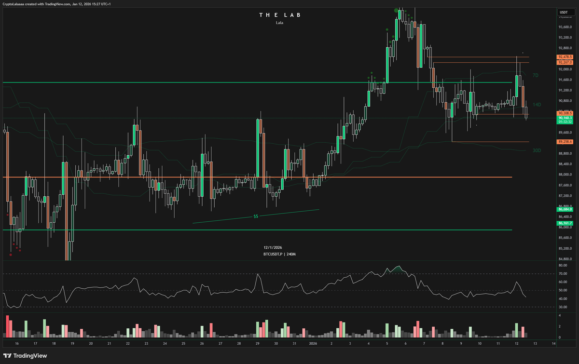This screenshot has height=364, width=579.
Task: Click the 70.00 RSI scale value
Action: pyautogui.click(x=563, y=274)
